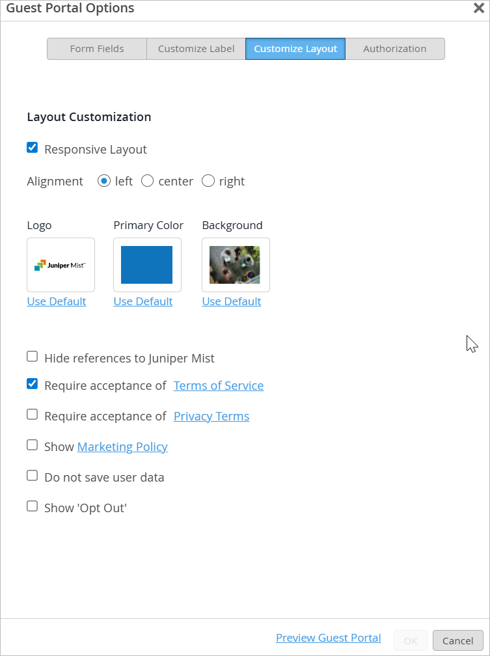Open the Primary Color blue swatch
Screen dimensions: 490x656
(147, 265)
